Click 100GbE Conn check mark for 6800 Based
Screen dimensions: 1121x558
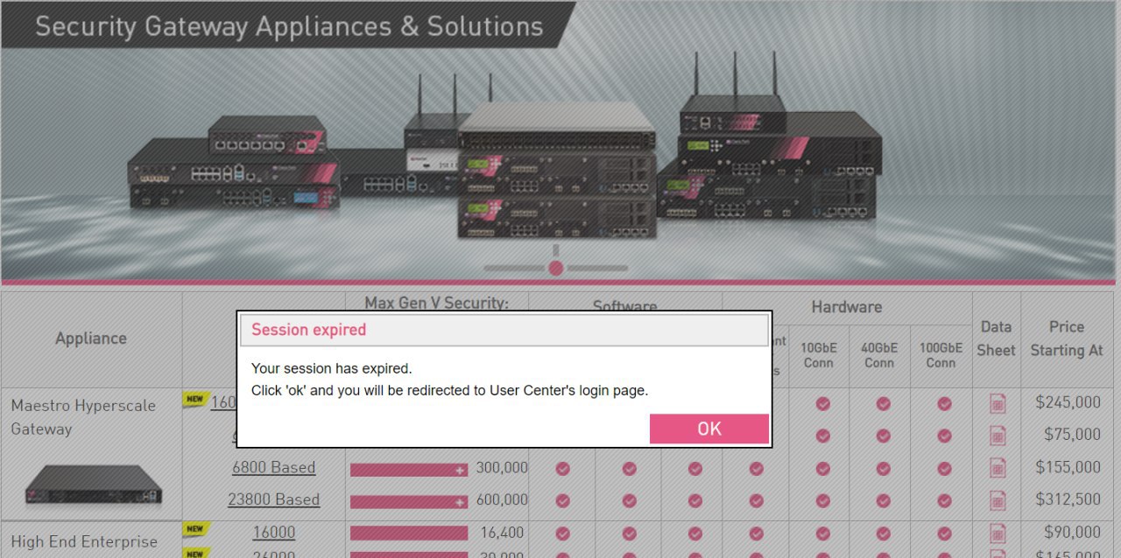pos(944,469)
